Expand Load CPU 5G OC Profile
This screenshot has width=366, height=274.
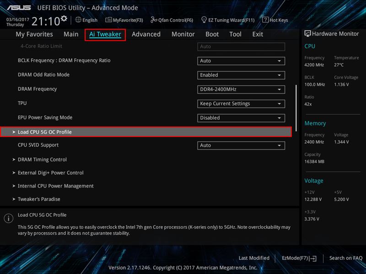tap(146, 132)
